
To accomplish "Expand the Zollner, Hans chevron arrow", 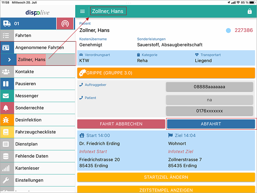I will click(10, 60).
